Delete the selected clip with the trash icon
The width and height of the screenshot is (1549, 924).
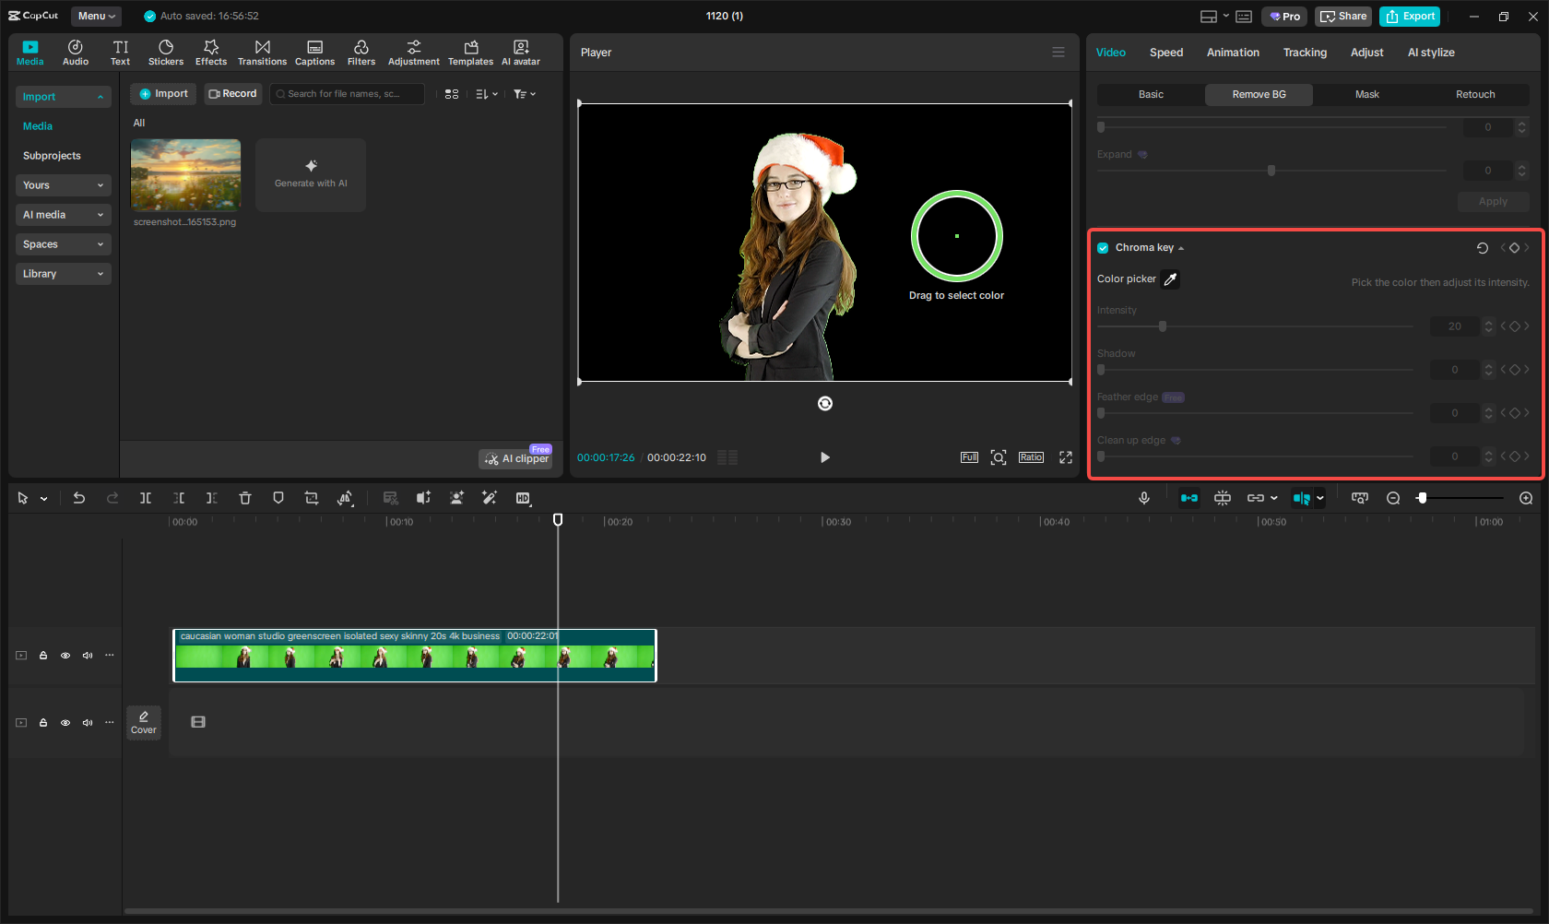click(245, 498)
